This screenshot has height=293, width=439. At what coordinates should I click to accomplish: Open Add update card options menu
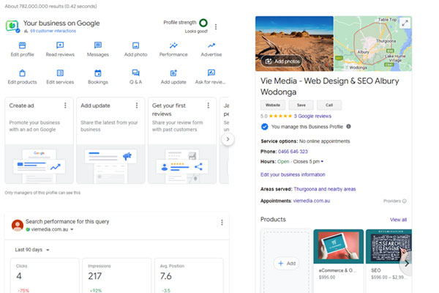point(137,105)
